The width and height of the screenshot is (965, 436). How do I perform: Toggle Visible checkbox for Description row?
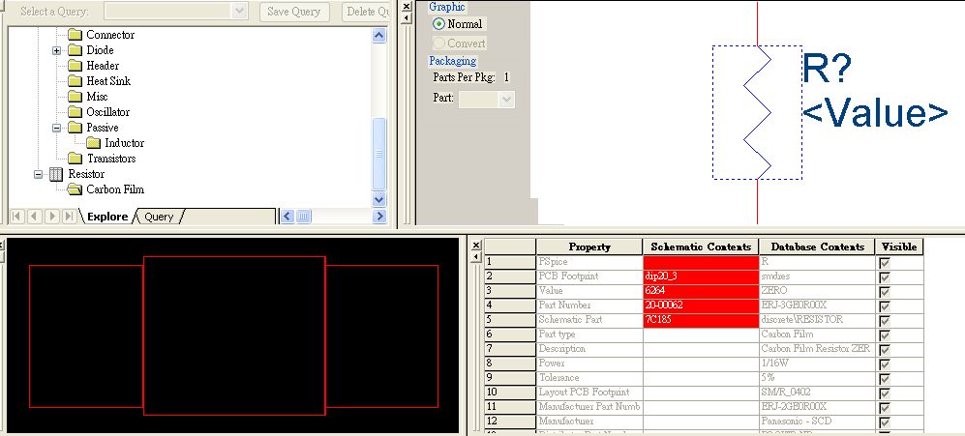(885, 350)
